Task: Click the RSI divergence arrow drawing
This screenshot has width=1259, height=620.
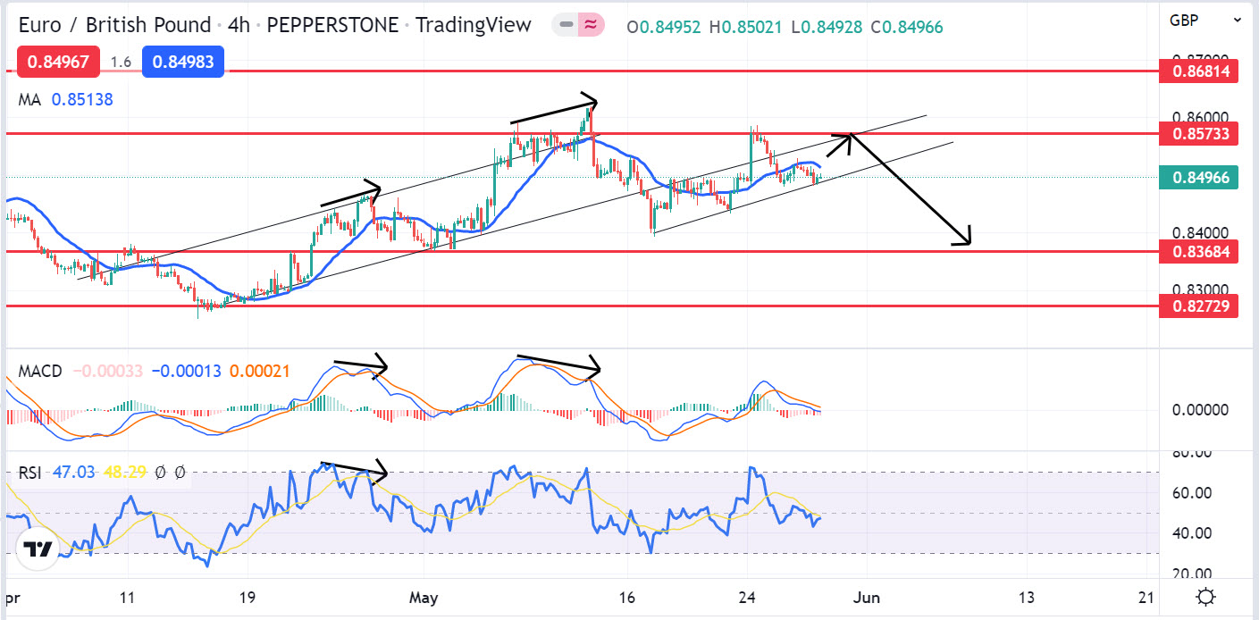Action: point(354,468)
